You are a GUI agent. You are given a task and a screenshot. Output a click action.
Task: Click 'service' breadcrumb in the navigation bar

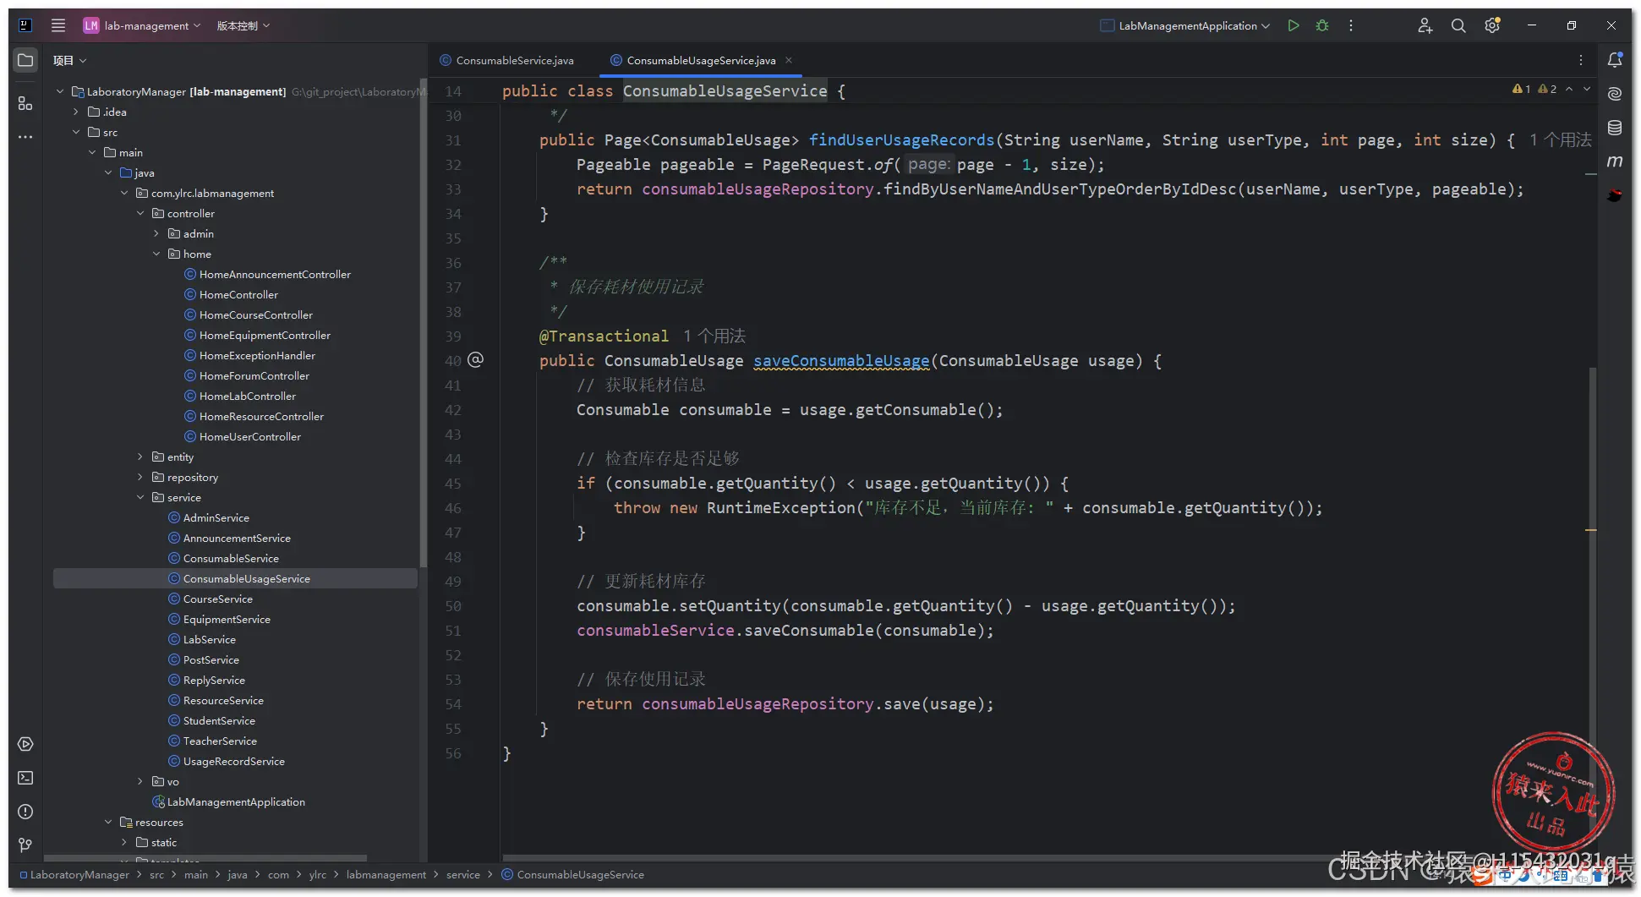click(x=462, y=874)
